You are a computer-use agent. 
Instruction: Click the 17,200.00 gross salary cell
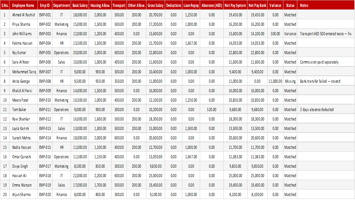[155, 25]
